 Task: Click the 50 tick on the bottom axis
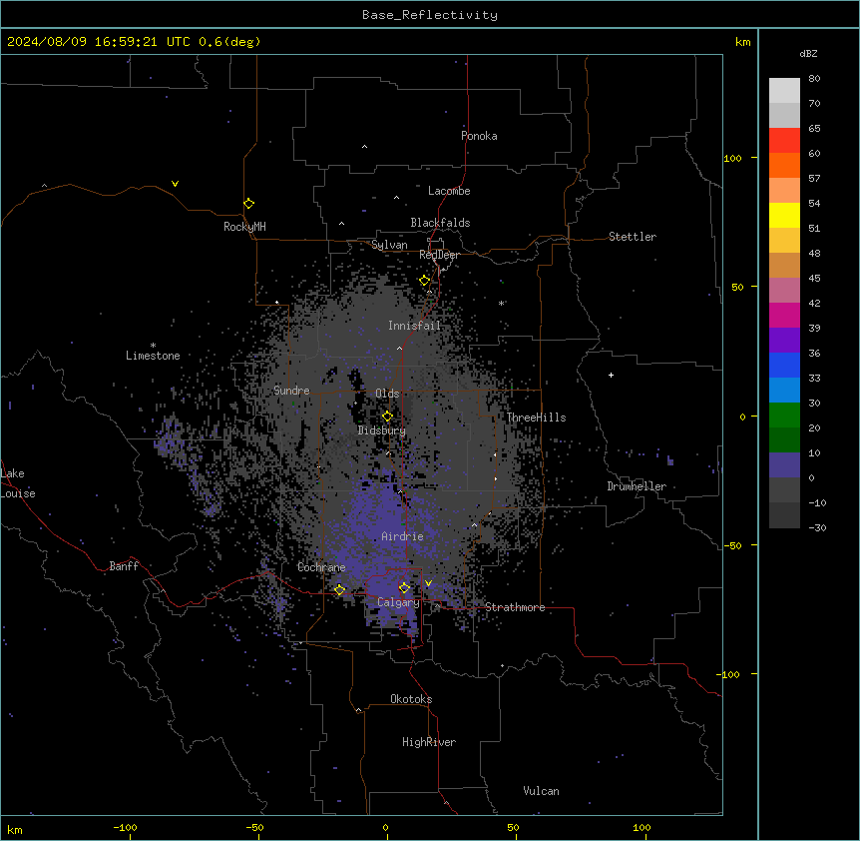[x=514, y=827]
